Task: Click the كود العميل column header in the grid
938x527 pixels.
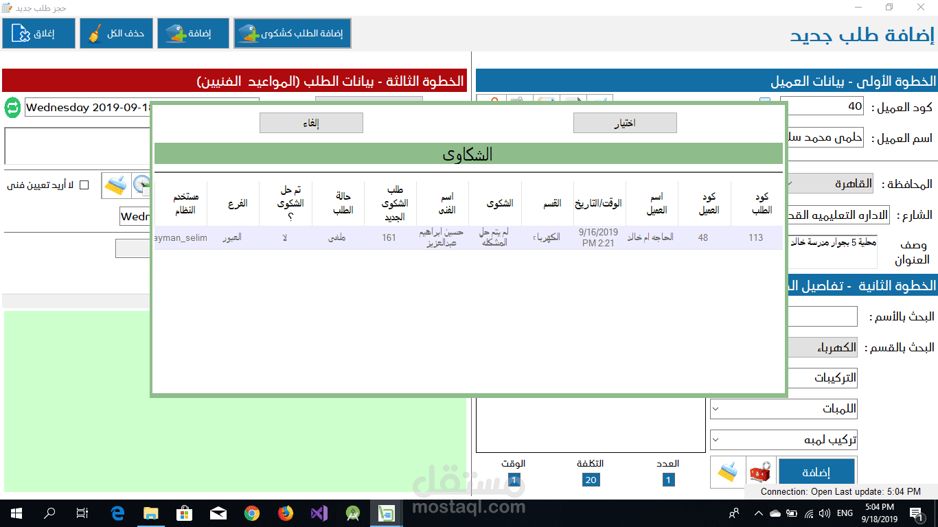Action: click(x=704, y=204)
